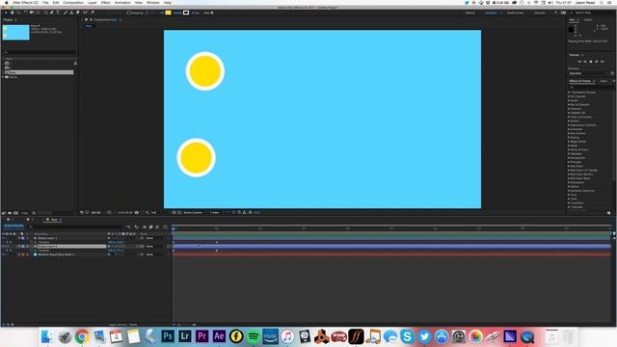
Task: Expand the Solids folder in Project panel
Action: [x=3, y=77]
